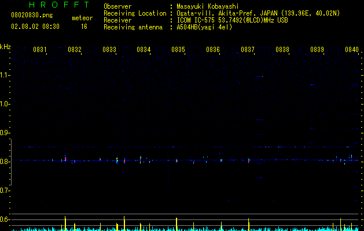Image resolution: width=364 pixels, height=231 pixels.
Task: Click the meteor echo just before 0835
Action: [177, 161]
